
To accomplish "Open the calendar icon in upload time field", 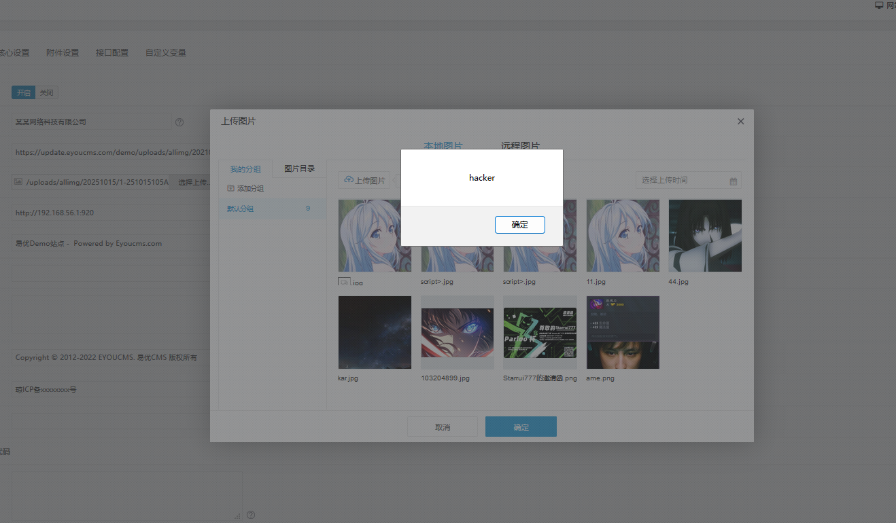I will click(733, 181).
